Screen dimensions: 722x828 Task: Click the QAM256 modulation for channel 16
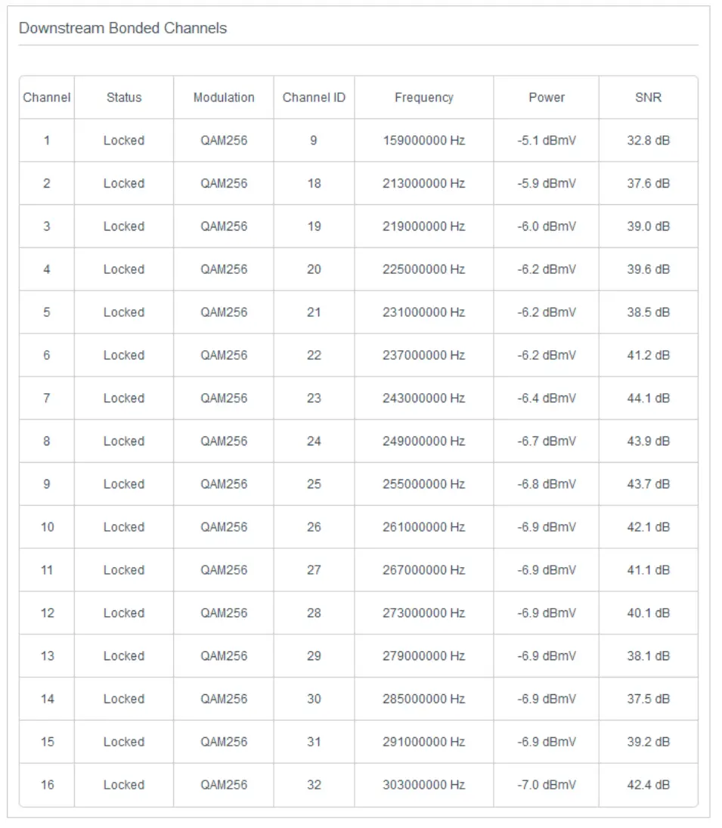point(224,785)
